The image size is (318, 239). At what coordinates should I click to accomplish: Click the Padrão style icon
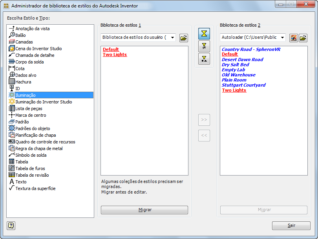pyautogui.click(x=12, y=121)
